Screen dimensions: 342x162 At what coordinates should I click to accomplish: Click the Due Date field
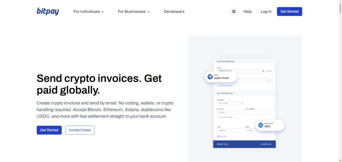pyautogui.click(x=230, y=113)
